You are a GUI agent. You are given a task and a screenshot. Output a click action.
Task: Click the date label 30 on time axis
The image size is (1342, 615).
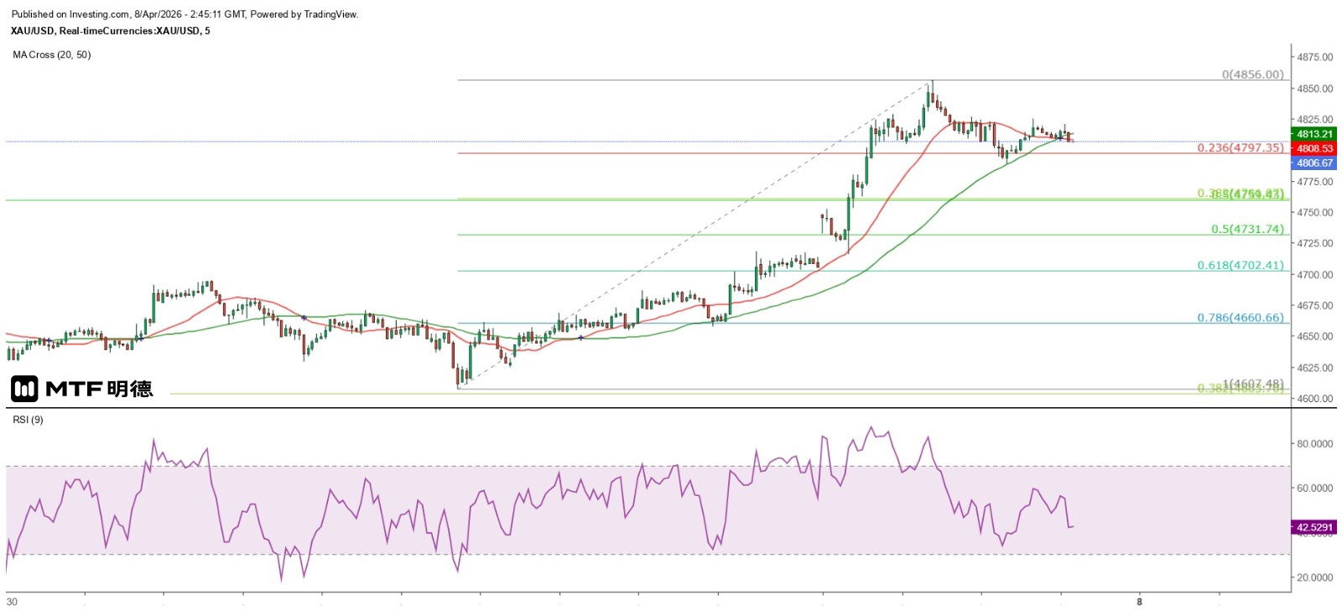click(x=12, y=602)
